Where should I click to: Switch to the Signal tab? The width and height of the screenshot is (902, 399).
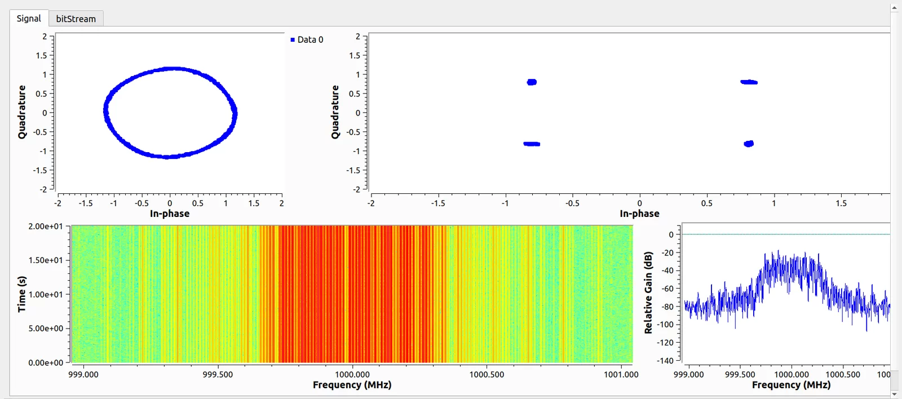29,19
